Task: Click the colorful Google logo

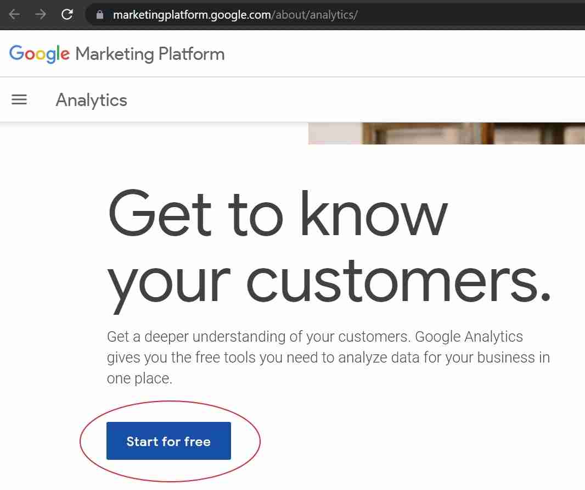Action: tap(39, 54)
